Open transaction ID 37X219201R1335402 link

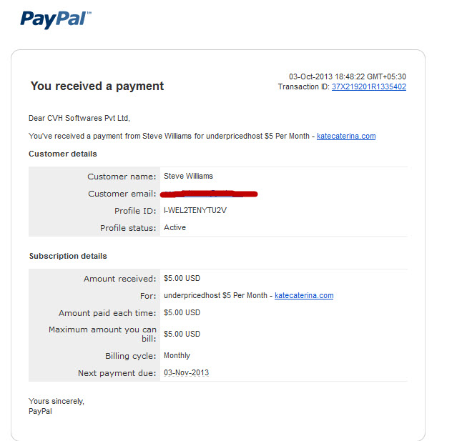pos(369,87)
